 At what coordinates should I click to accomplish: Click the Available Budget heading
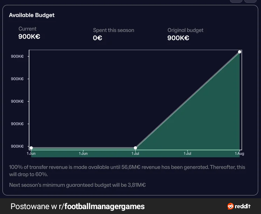coord(32,15)
